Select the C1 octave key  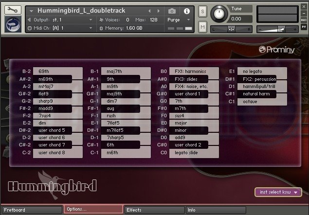[x=262, y=102]
